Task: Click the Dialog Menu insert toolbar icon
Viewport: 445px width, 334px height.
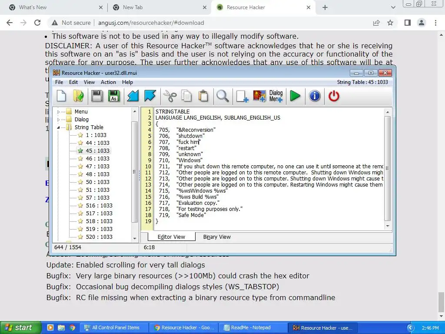Action: pyautogui.click(x=276, y=96)
